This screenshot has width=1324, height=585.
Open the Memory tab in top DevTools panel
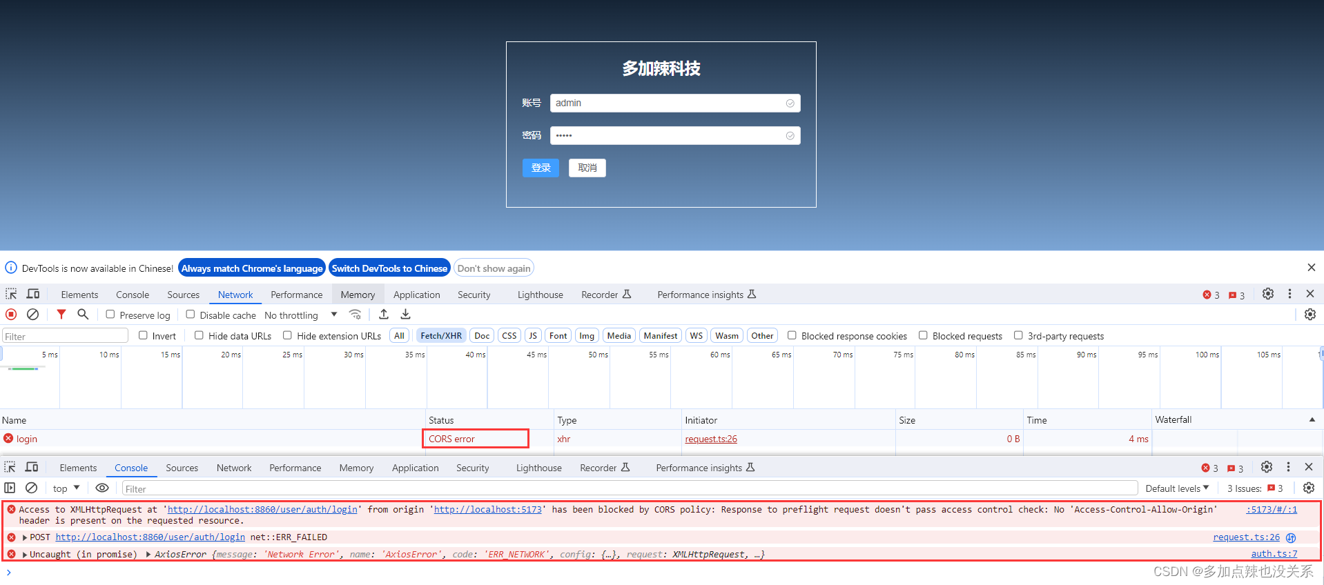tap(358, 295)
